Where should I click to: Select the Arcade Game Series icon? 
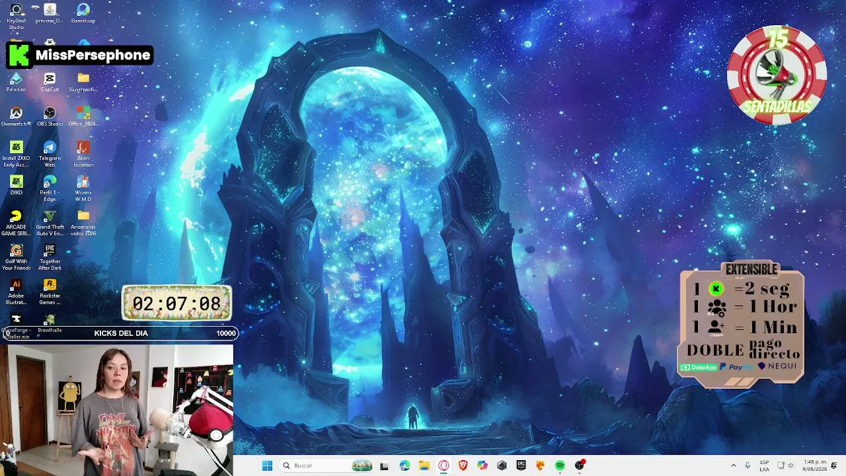[x=17, y=223]
